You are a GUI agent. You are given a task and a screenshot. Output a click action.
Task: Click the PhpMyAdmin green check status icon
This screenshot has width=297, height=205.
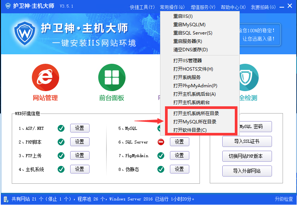click(x=161, y=156)
